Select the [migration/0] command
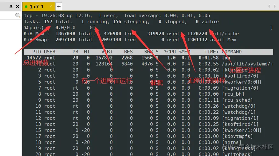This screenshot has width=279, height=156. click(240, 88)
